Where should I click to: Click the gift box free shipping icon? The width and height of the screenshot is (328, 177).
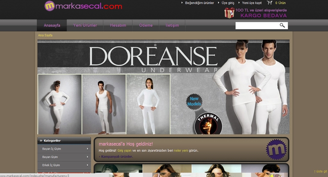[x=229, y=13]
